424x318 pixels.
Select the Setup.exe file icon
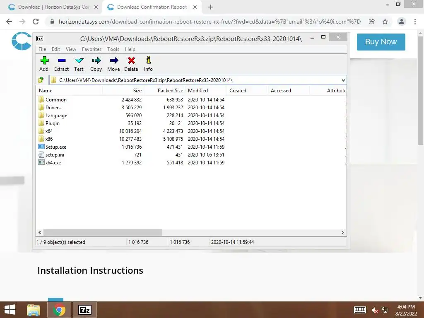coord(41,147)
